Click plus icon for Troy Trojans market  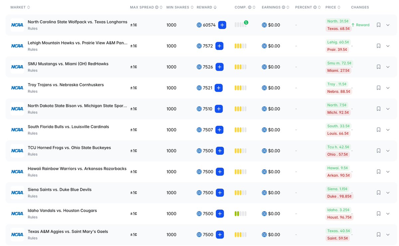click(218, 88)
